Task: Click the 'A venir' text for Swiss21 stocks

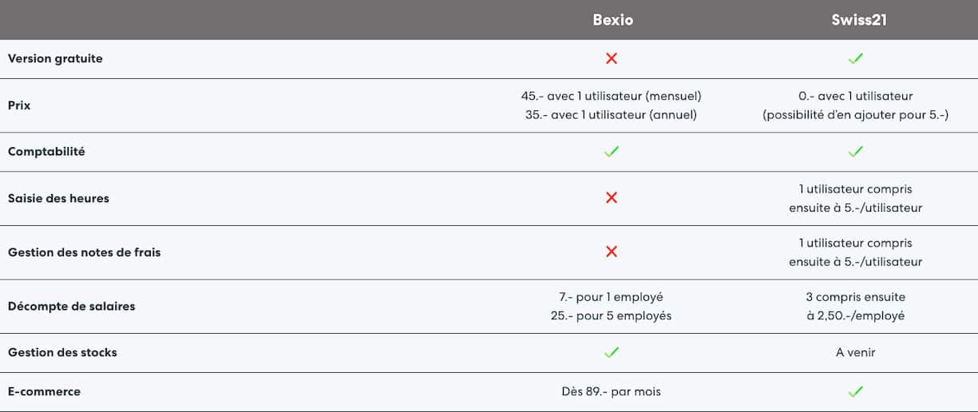Action: (856, 352)
